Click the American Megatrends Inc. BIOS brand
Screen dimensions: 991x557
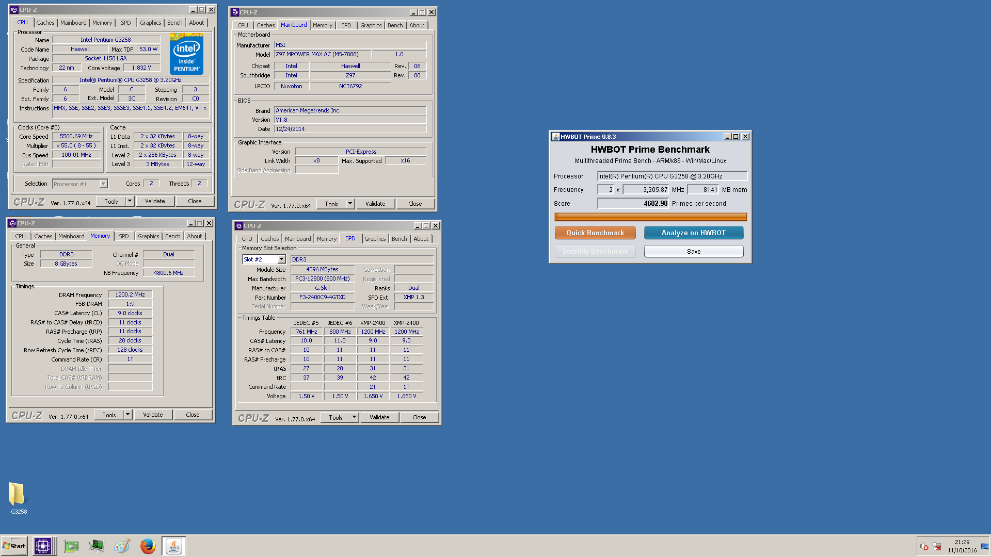tap(350, 110)
